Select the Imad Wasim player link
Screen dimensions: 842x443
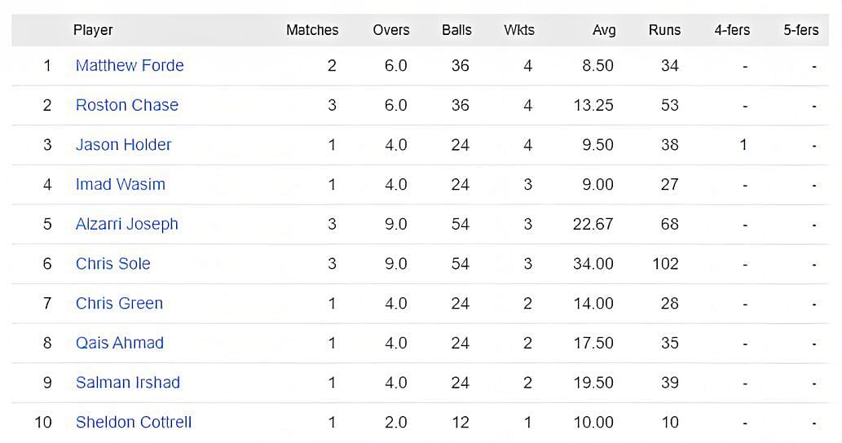tap(120, 184)
